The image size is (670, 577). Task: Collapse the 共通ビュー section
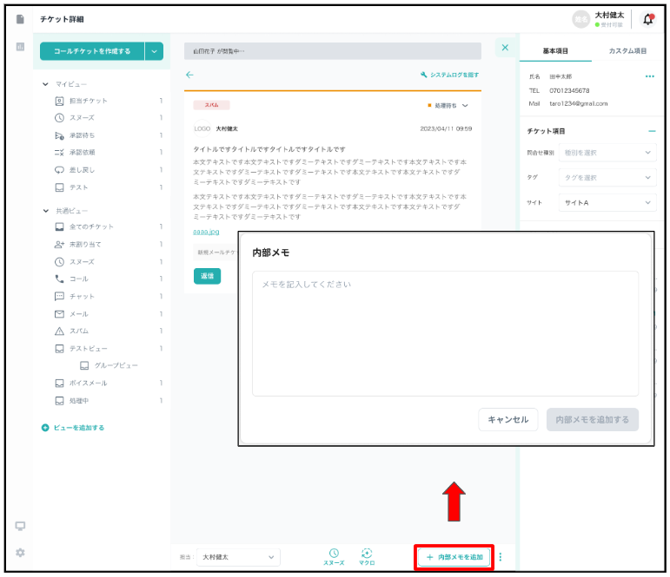coord(46,210)
